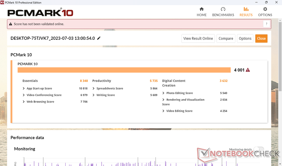The image size is (282, 166).
Task: Expand Writing Score details
Action: (x=93, y=95)
